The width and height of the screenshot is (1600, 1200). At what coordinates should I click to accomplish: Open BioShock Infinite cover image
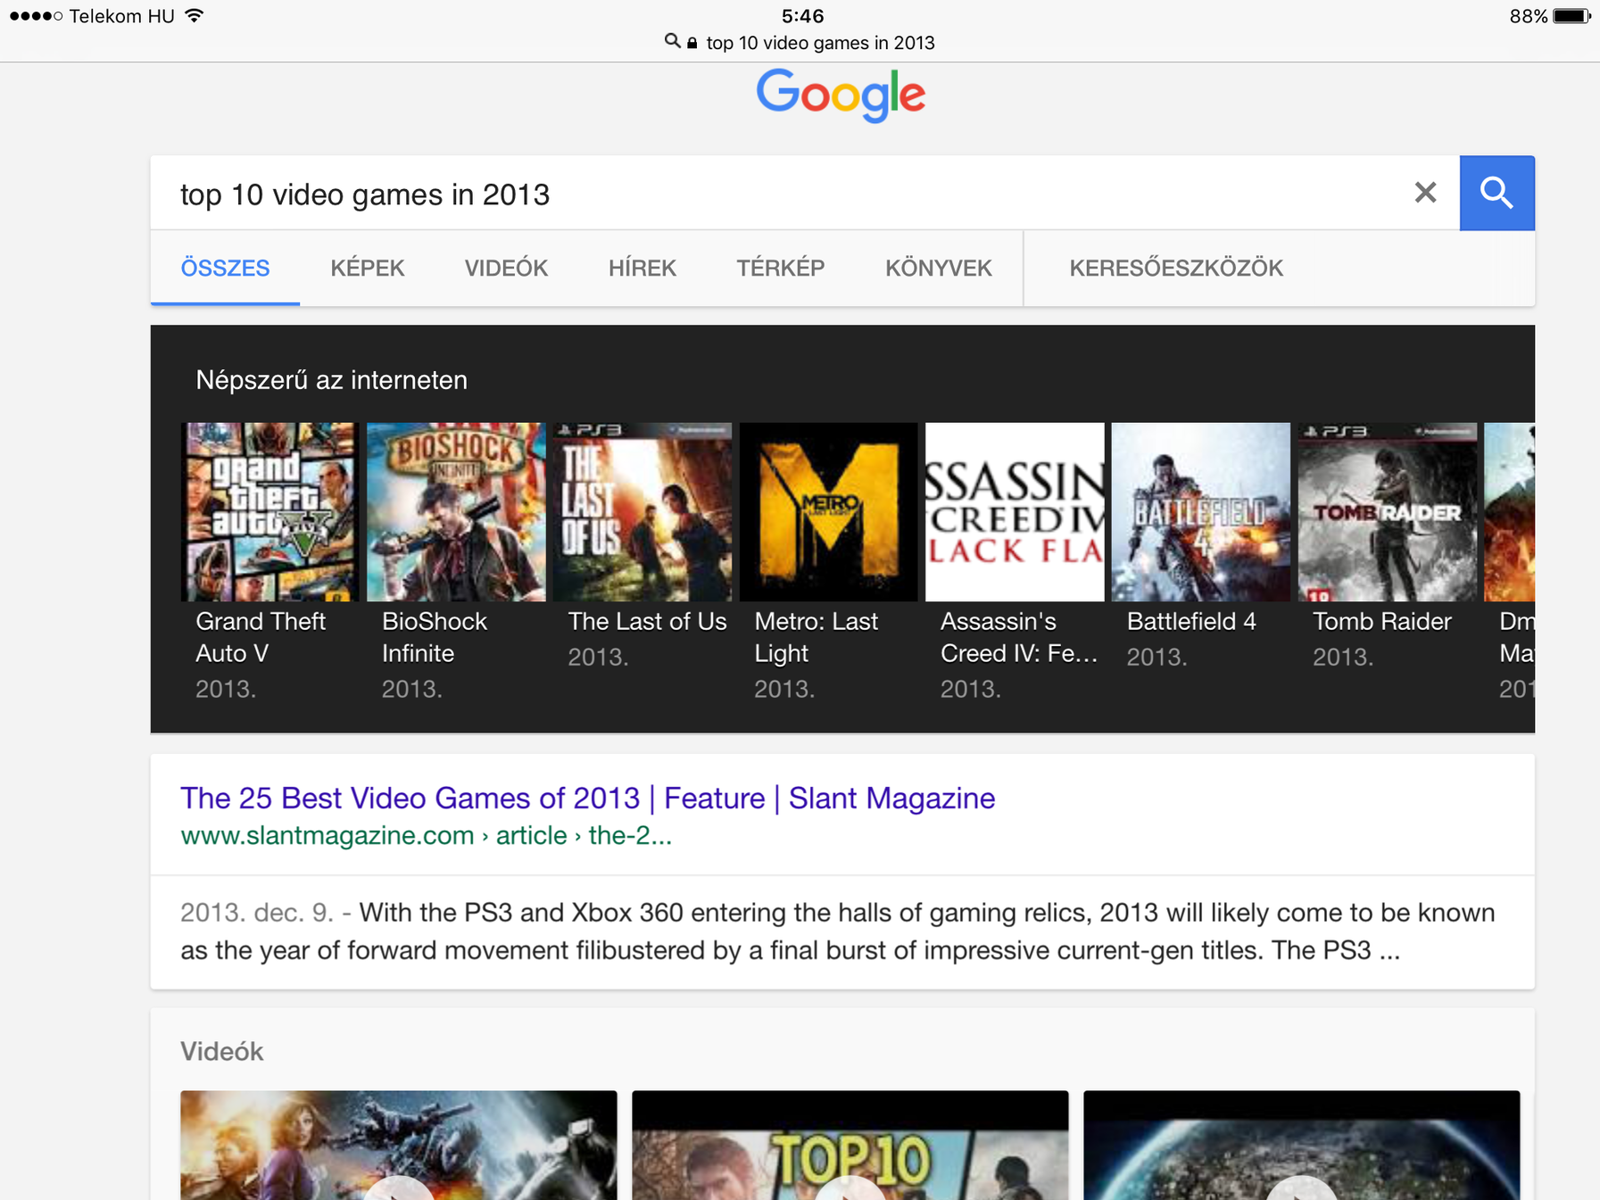pos(456,512)
